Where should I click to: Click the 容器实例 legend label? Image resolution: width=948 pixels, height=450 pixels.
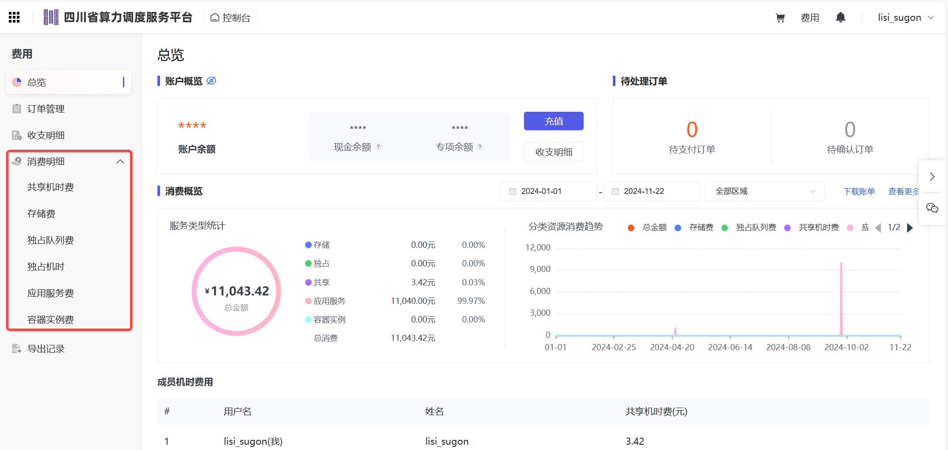coord(329,319)
